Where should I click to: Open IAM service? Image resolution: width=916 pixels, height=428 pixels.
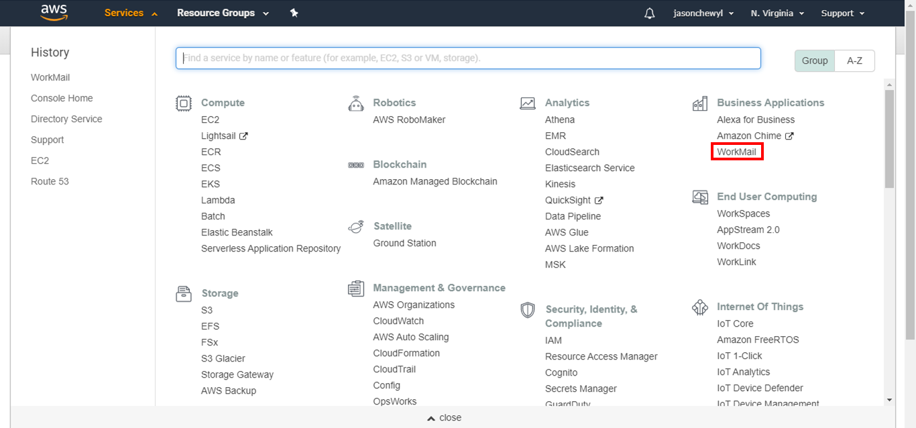pyautogui.click(x=554, y=341)
